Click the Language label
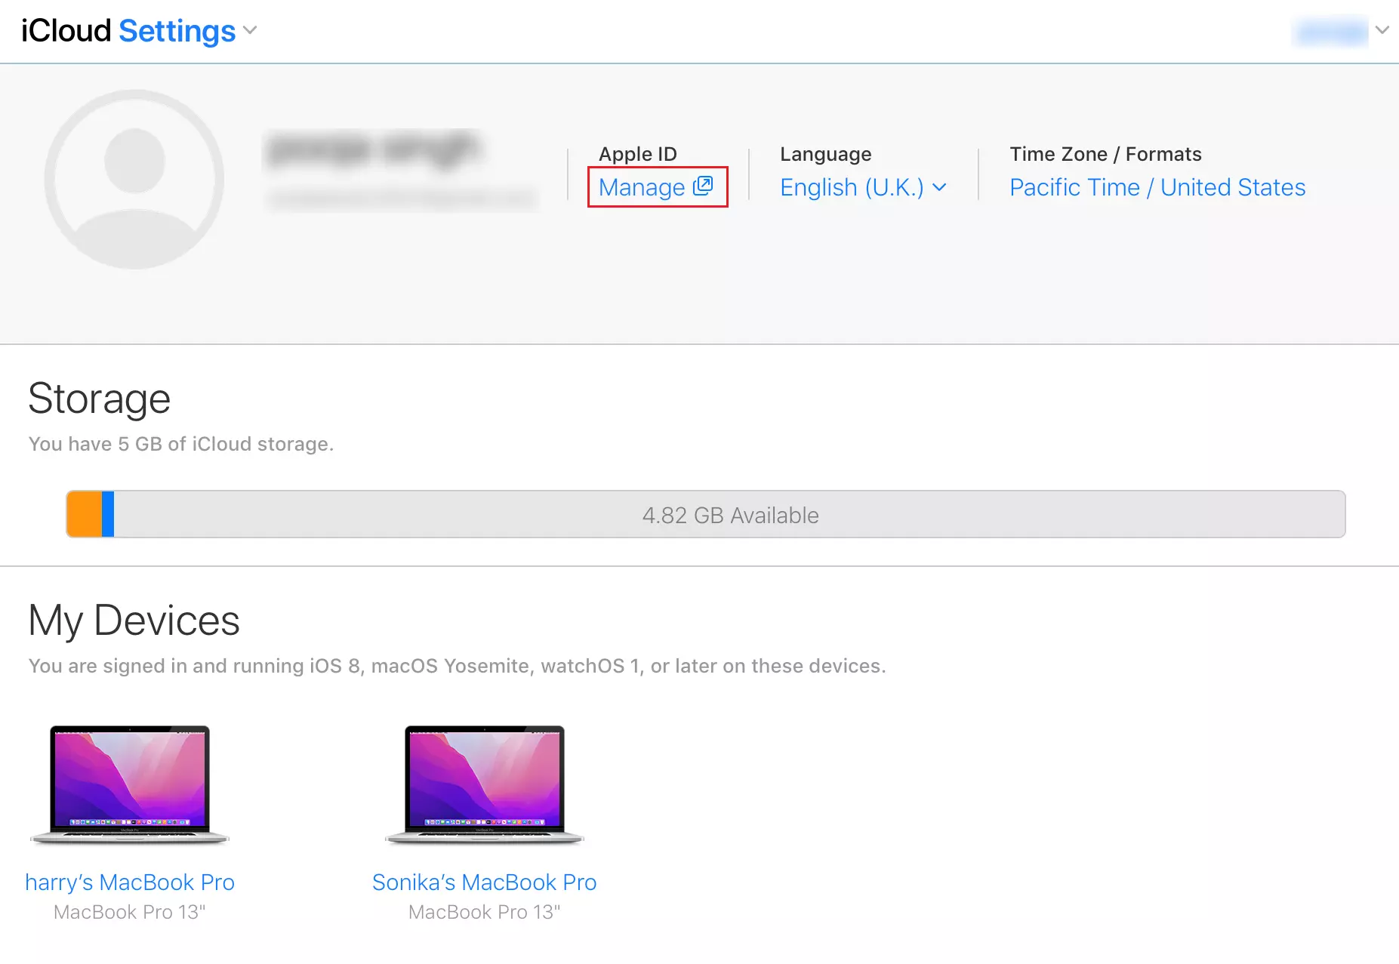 pos(826,154)
